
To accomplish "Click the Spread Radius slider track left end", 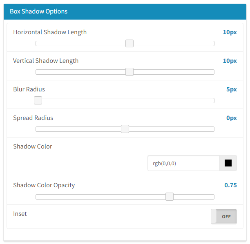I will pos(39,129).
